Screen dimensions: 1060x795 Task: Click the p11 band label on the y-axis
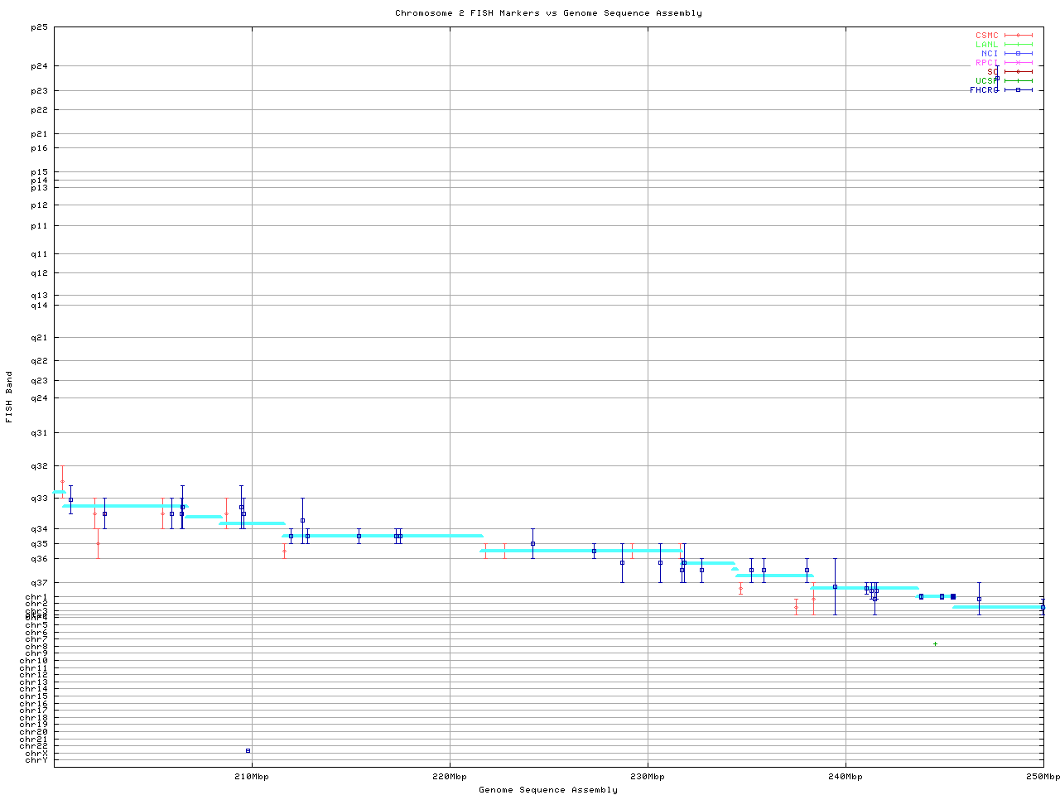pyautogui.click(x=39, y=226)
